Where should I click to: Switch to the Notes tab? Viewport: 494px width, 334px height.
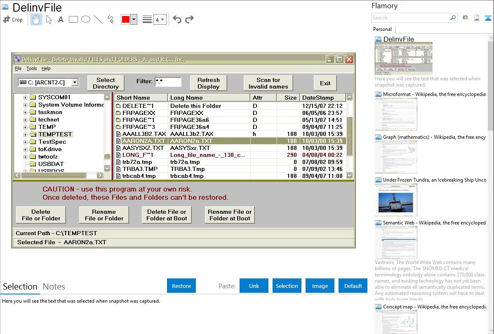coord(54,287)
